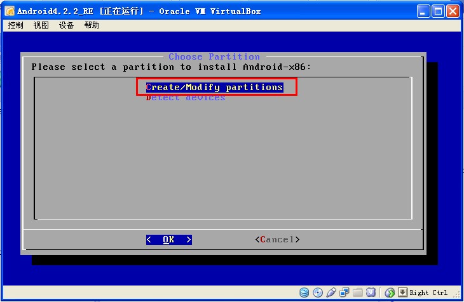The image size is (464, 302).
Task: Click the Cancel button
Action: click(x=277, y=239)
